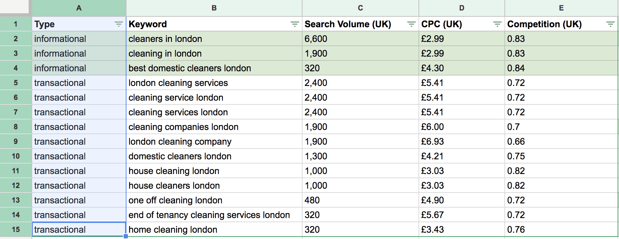Select row 2 header

tap(16, 39)
